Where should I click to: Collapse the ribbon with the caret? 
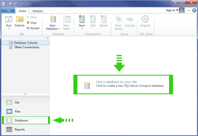(189, 10)
